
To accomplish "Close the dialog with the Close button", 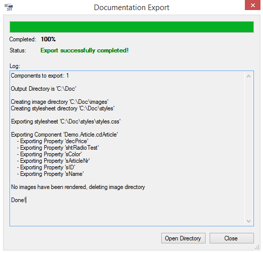I will pos(231,238).
